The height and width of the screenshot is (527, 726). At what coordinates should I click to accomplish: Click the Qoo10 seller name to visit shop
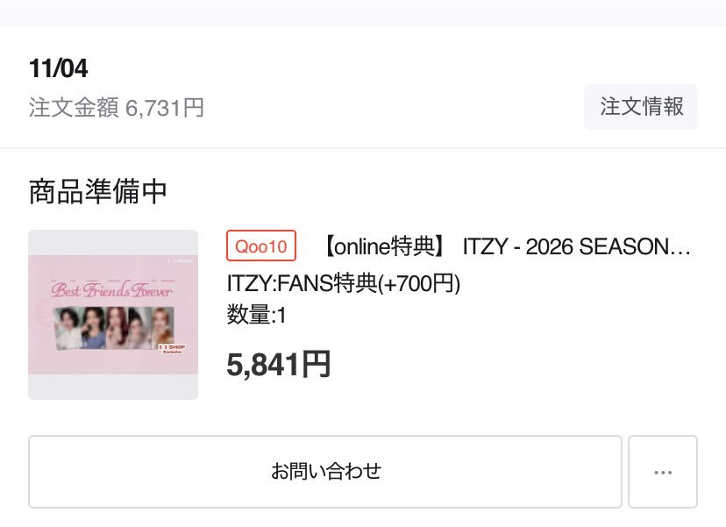click(x=260, y=246)
